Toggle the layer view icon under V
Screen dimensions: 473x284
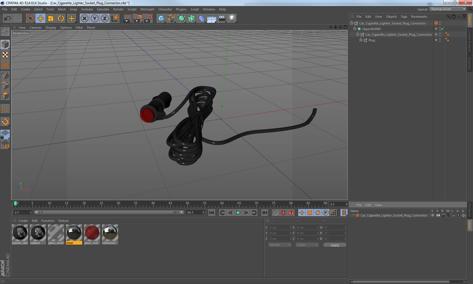[x=438, y=215]
